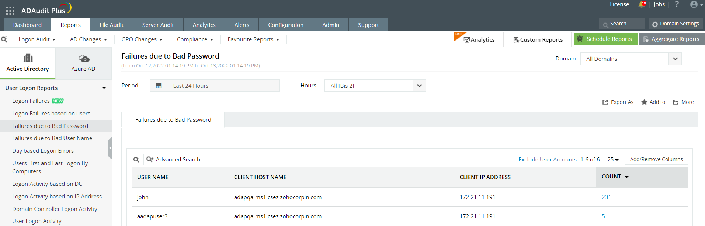Click the user profile avatar icon
Image resolution: width=705 pixels, height=226 pixels.
click(694, 4)
